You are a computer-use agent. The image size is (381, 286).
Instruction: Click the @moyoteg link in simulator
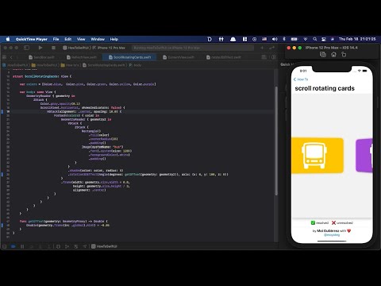pos(332,235)
